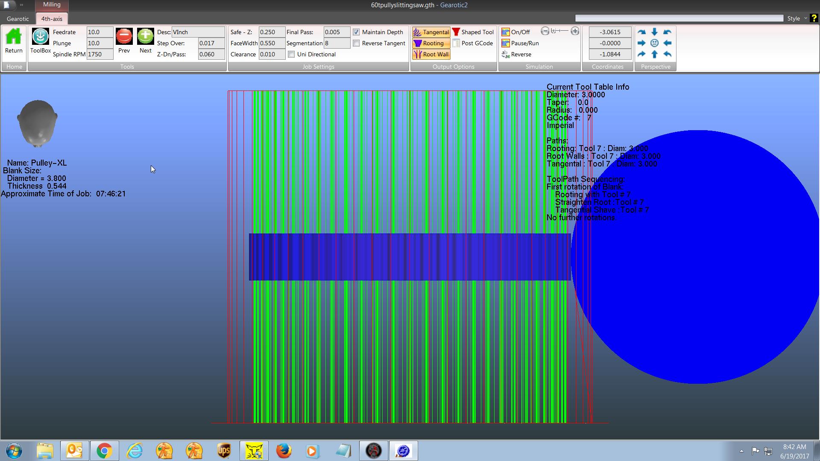Check the Uni Directional option
Screen dimensions: 820x461
[x=291, y=54]
